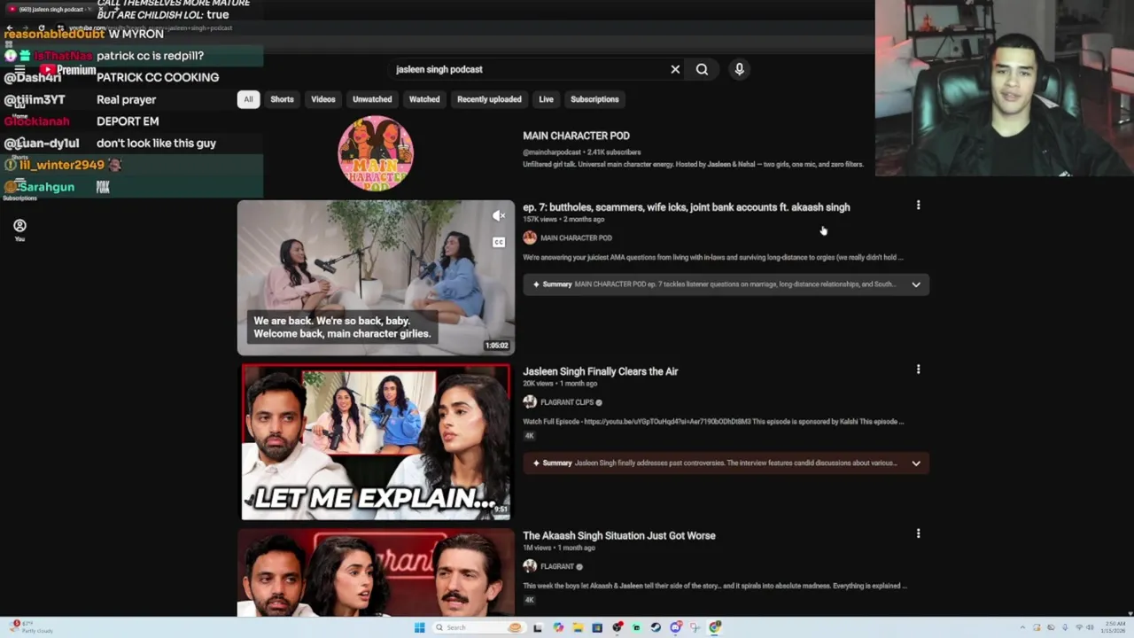Open more options for the ep. 7 video
This screenshot has width=1134, height=638.
[x=918, y=206]
